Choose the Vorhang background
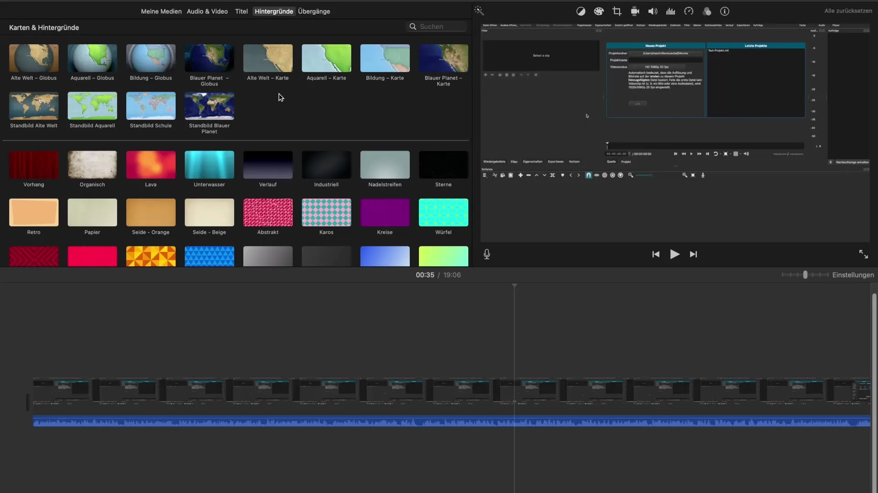The width and height of the screenshot is (878, 493). tap(34, 165)
